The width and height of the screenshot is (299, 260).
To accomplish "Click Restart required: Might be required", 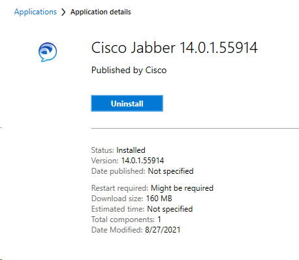I will [x=152, y=188].
